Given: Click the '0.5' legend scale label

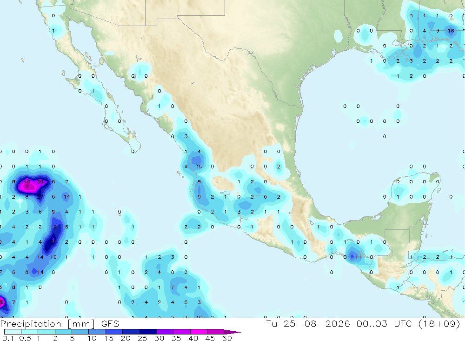Looking at the screenshot, I should 25,338.
